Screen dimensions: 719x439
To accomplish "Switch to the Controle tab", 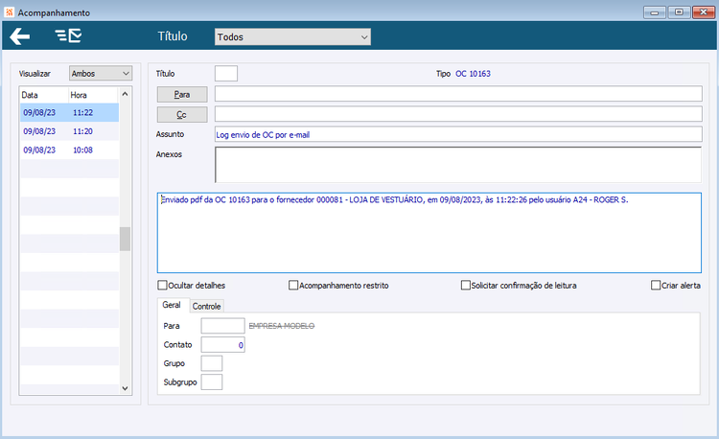I will point(206,306).
